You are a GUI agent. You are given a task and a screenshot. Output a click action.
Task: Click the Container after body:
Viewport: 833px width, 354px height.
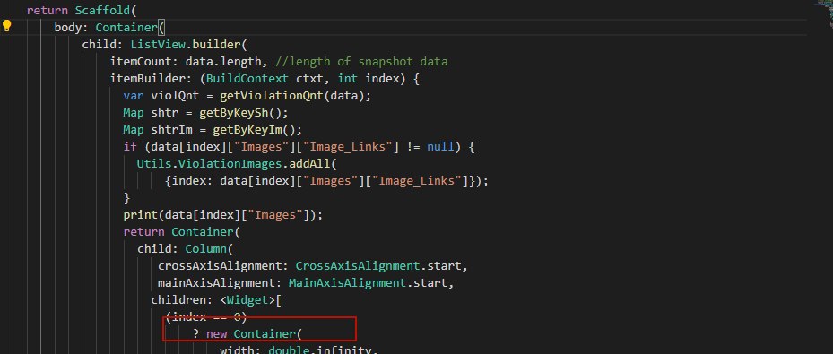(126, 28)
